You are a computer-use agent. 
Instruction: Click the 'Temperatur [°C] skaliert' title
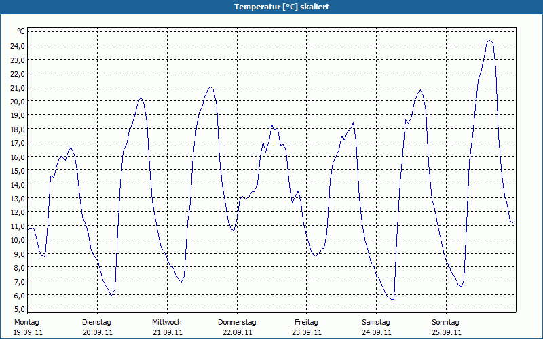tap(282, 7)
